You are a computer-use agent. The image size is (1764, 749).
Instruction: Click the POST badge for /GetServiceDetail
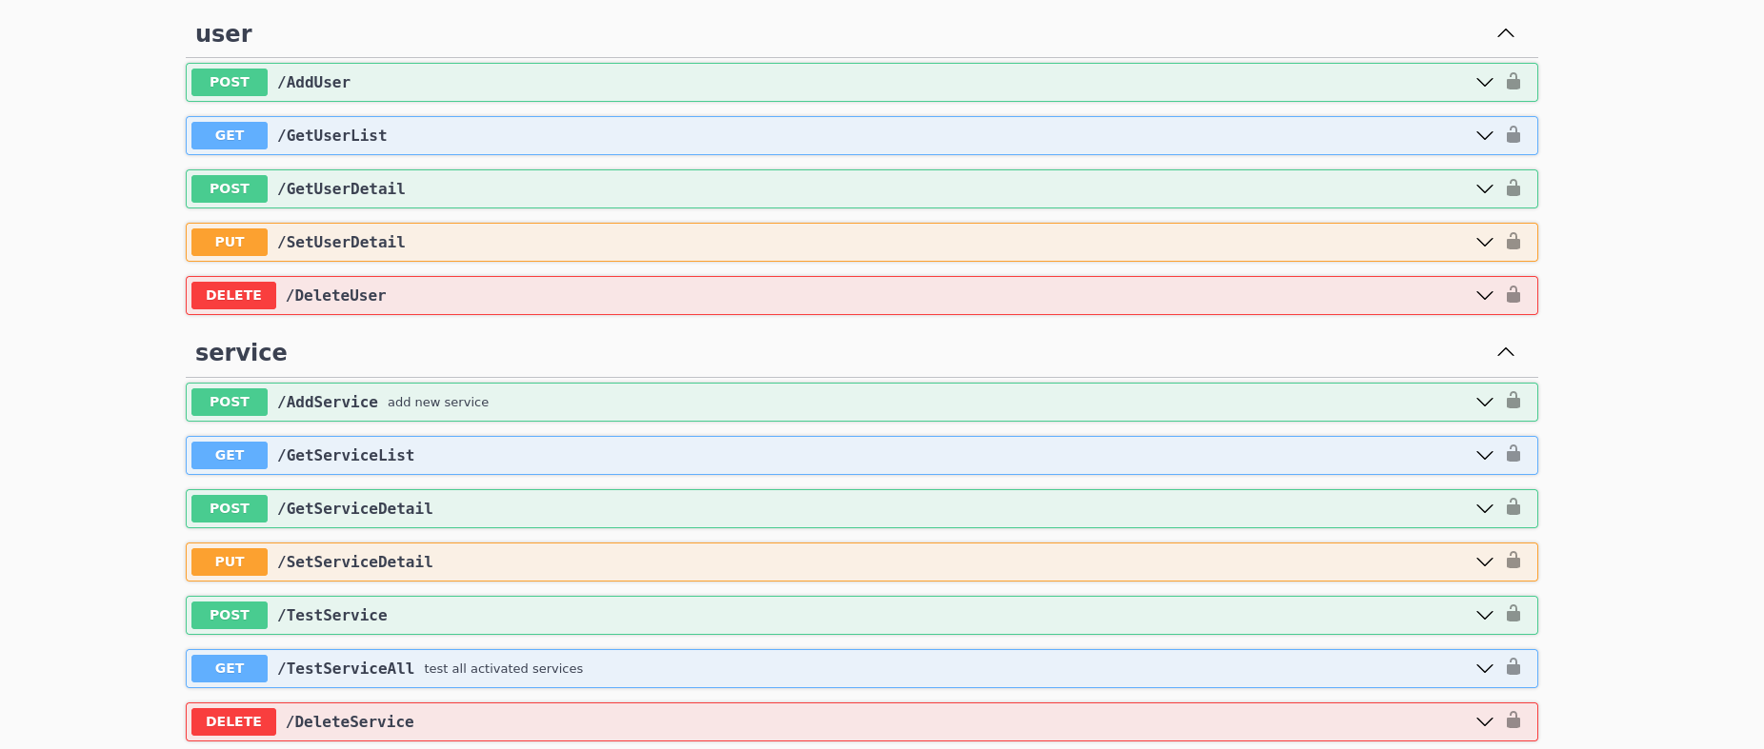pyautogui.click(x=230, y=509)
